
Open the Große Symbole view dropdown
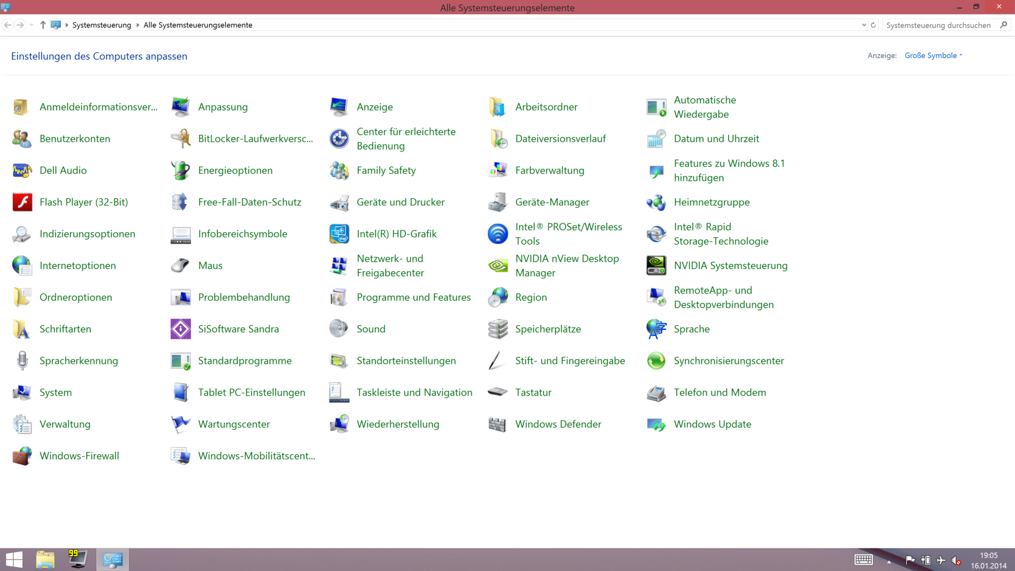point(934,56)
